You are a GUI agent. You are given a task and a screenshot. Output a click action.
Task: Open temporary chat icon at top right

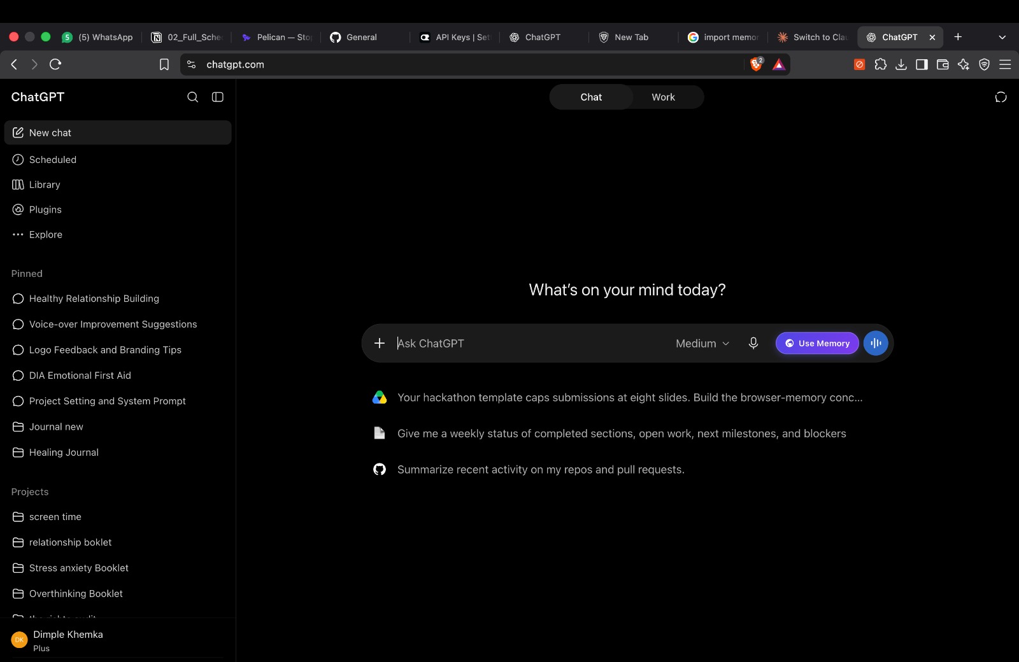click(x=1001, y=97)
